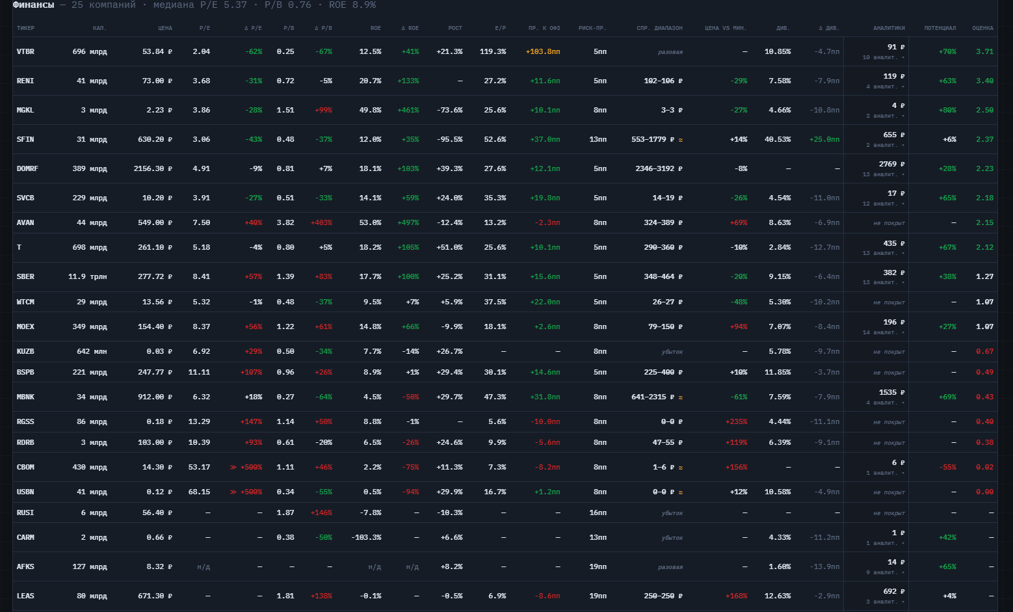Select the н/д P/E cell for AFKS
The height and width of the screenshot is (612, 1013).
pos(204,567)
